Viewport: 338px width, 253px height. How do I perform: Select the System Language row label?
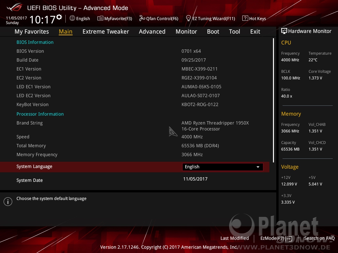pyautogui.click(x=34, y=166)
